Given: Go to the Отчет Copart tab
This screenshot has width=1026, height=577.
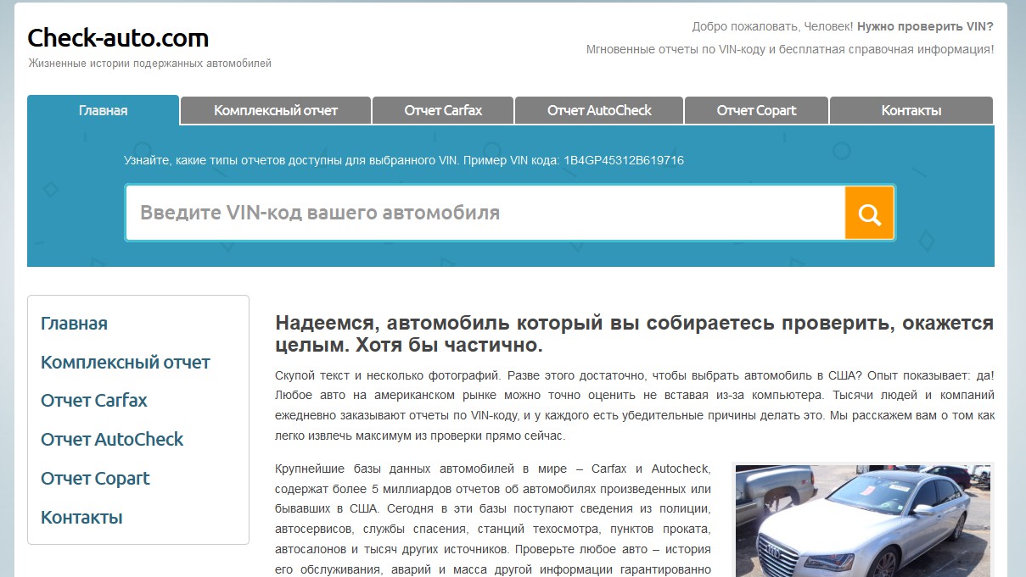Looking at the screenshot, I should 756,110.
